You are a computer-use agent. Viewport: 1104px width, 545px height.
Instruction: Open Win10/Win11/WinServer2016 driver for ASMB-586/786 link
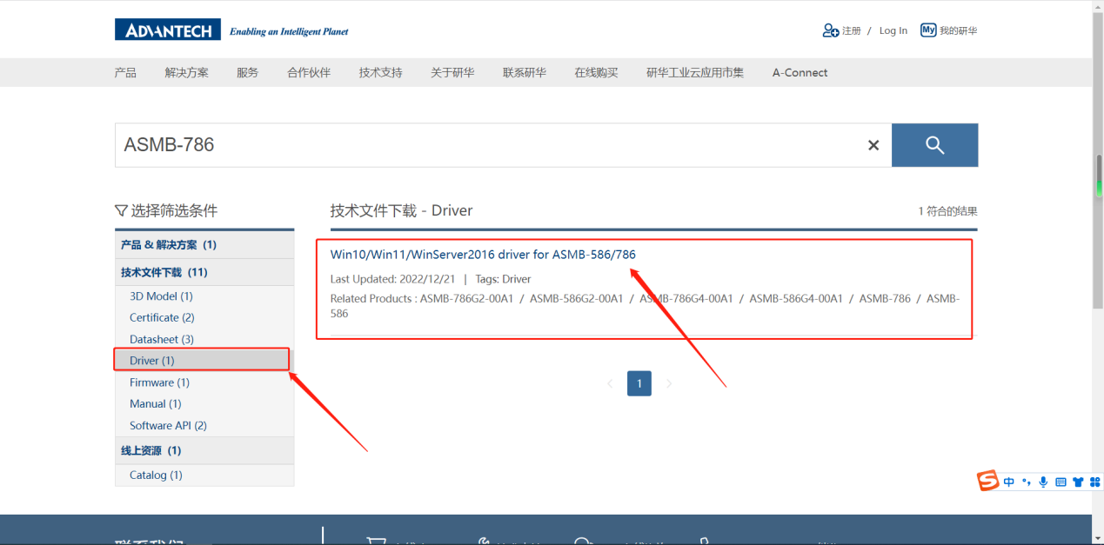483,255
